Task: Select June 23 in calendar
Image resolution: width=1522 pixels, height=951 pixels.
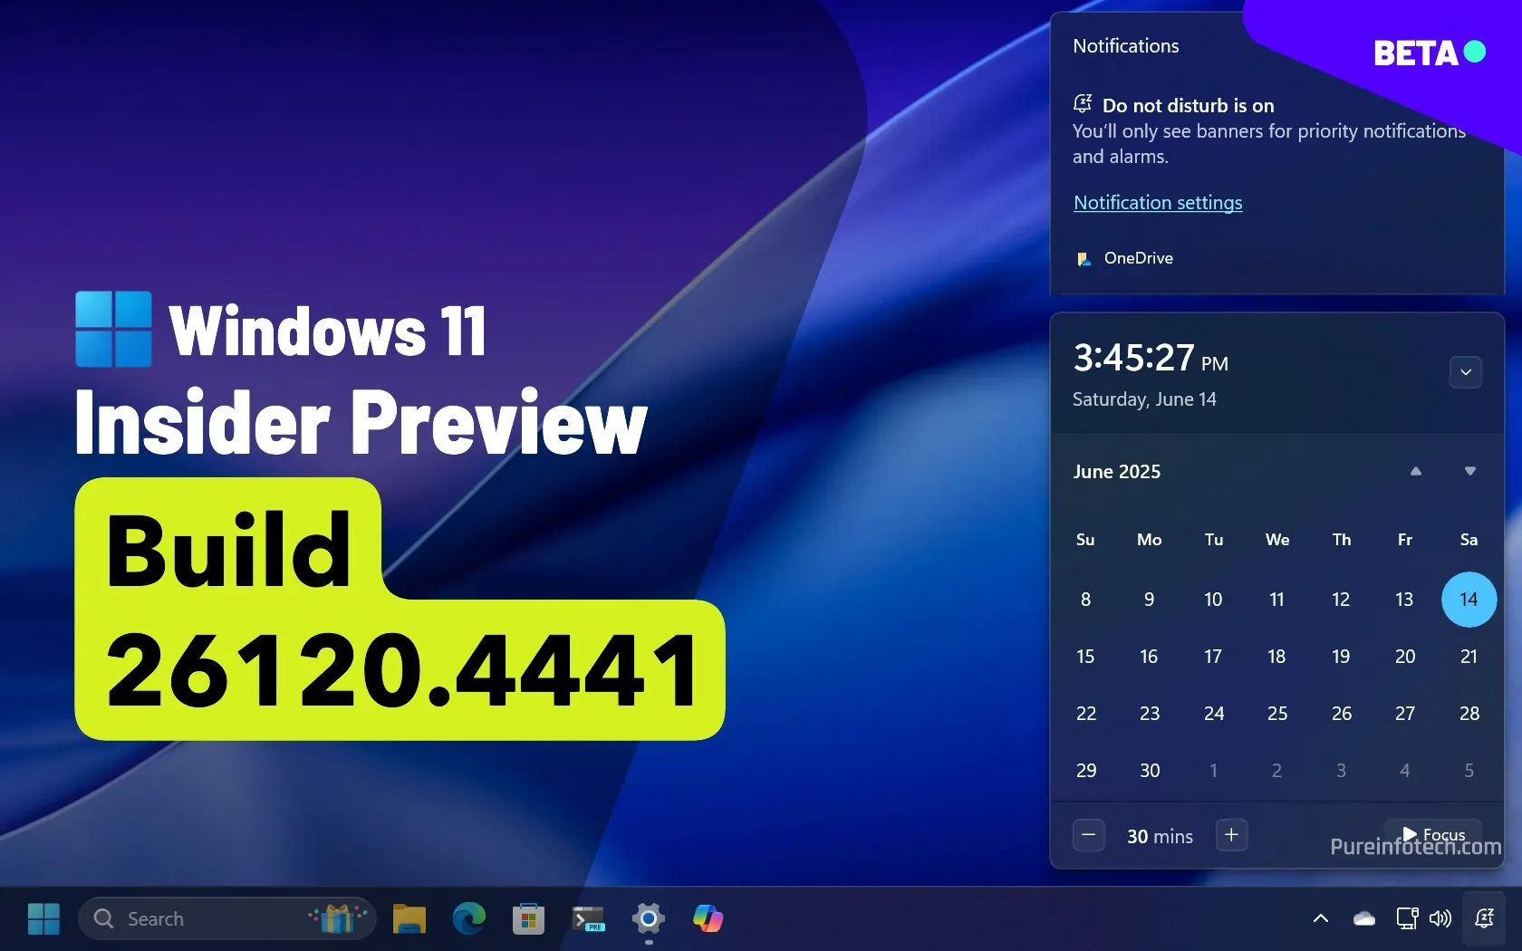Action: (x=1150, y=714)
